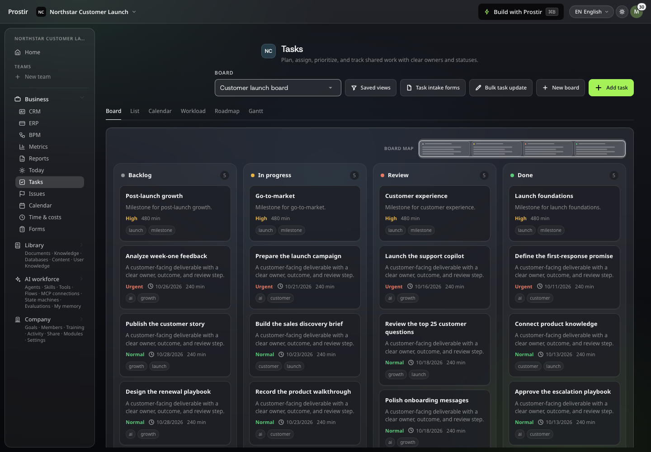
Task: Click Bulk task update button
Action: tap(501, 88)
